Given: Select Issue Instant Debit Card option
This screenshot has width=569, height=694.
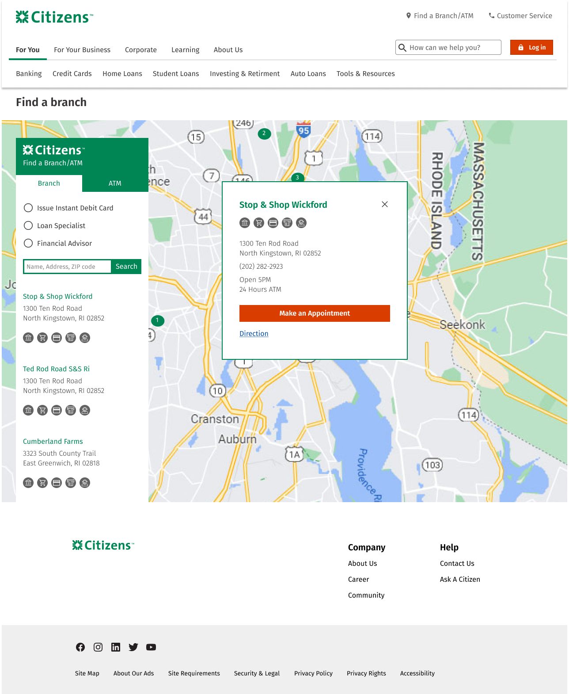Looking at the screenshot, I should 28,208.
